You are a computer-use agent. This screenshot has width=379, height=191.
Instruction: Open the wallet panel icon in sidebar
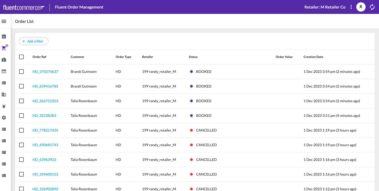click(x=4, y=71)
